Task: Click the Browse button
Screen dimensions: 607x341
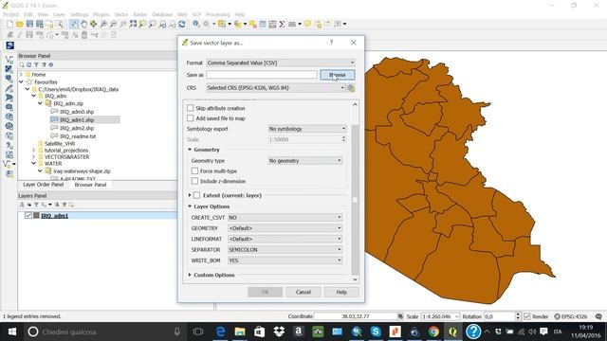Action: (x=338, y=75)
